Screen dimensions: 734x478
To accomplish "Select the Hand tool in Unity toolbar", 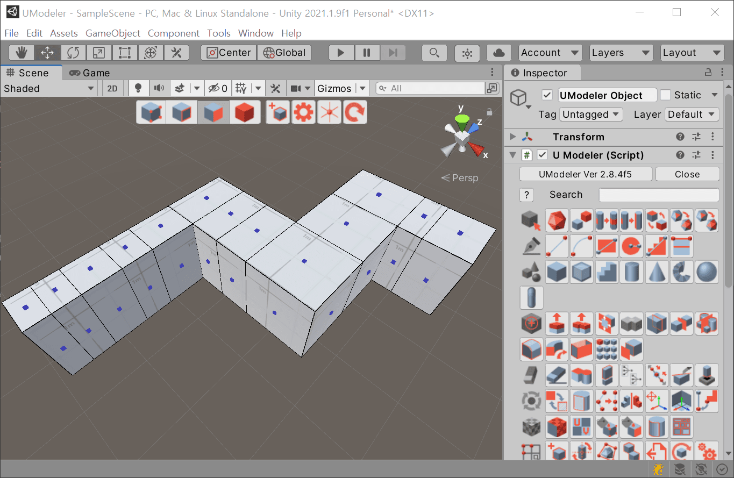I will point(22,53).
